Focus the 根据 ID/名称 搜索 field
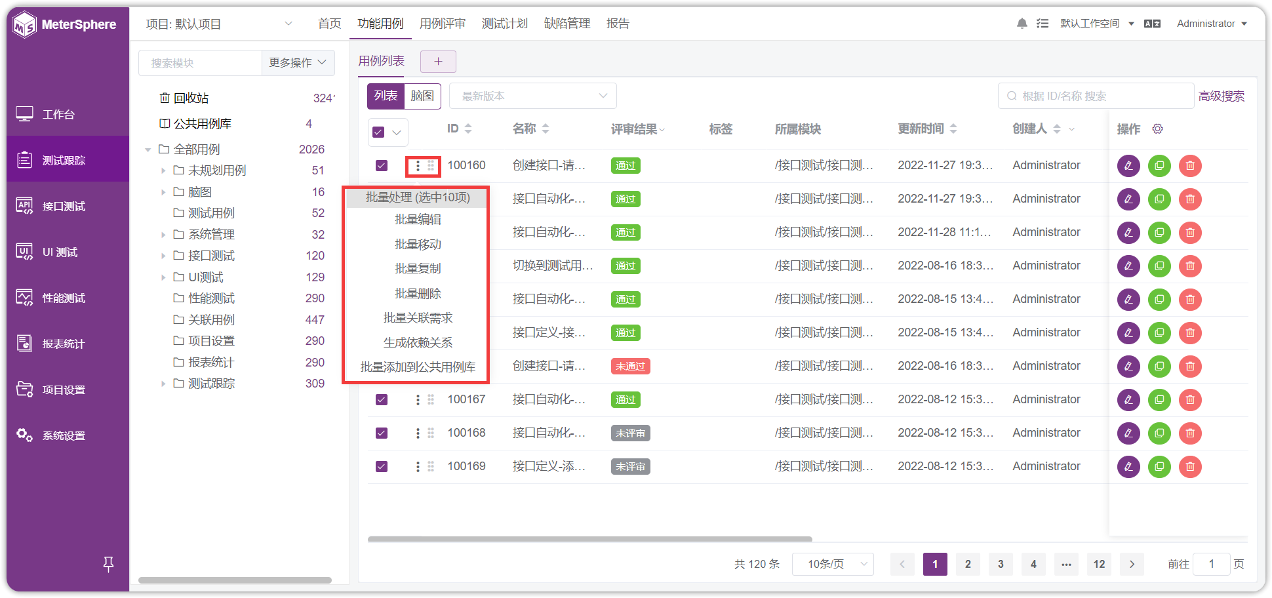The height and width of the screenshot is (598, 1272). click(x=1096, y=96)
